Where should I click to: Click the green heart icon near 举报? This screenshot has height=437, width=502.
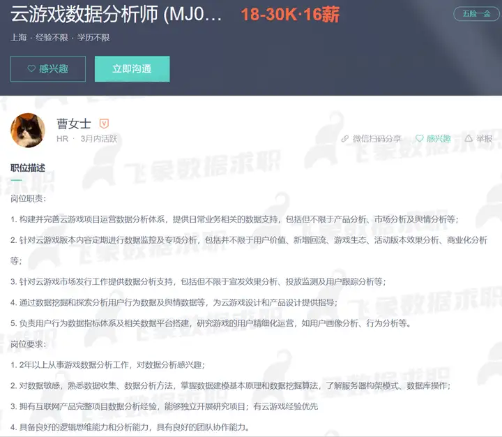[420, 138]
